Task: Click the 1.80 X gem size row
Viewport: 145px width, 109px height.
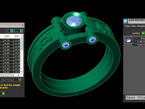Action: tap(138, 41)
